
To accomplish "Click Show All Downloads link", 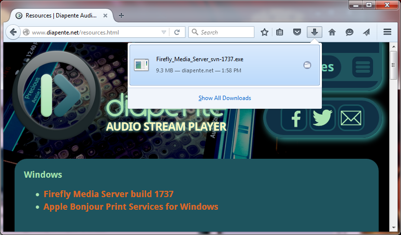I will [x=225, y=98].
